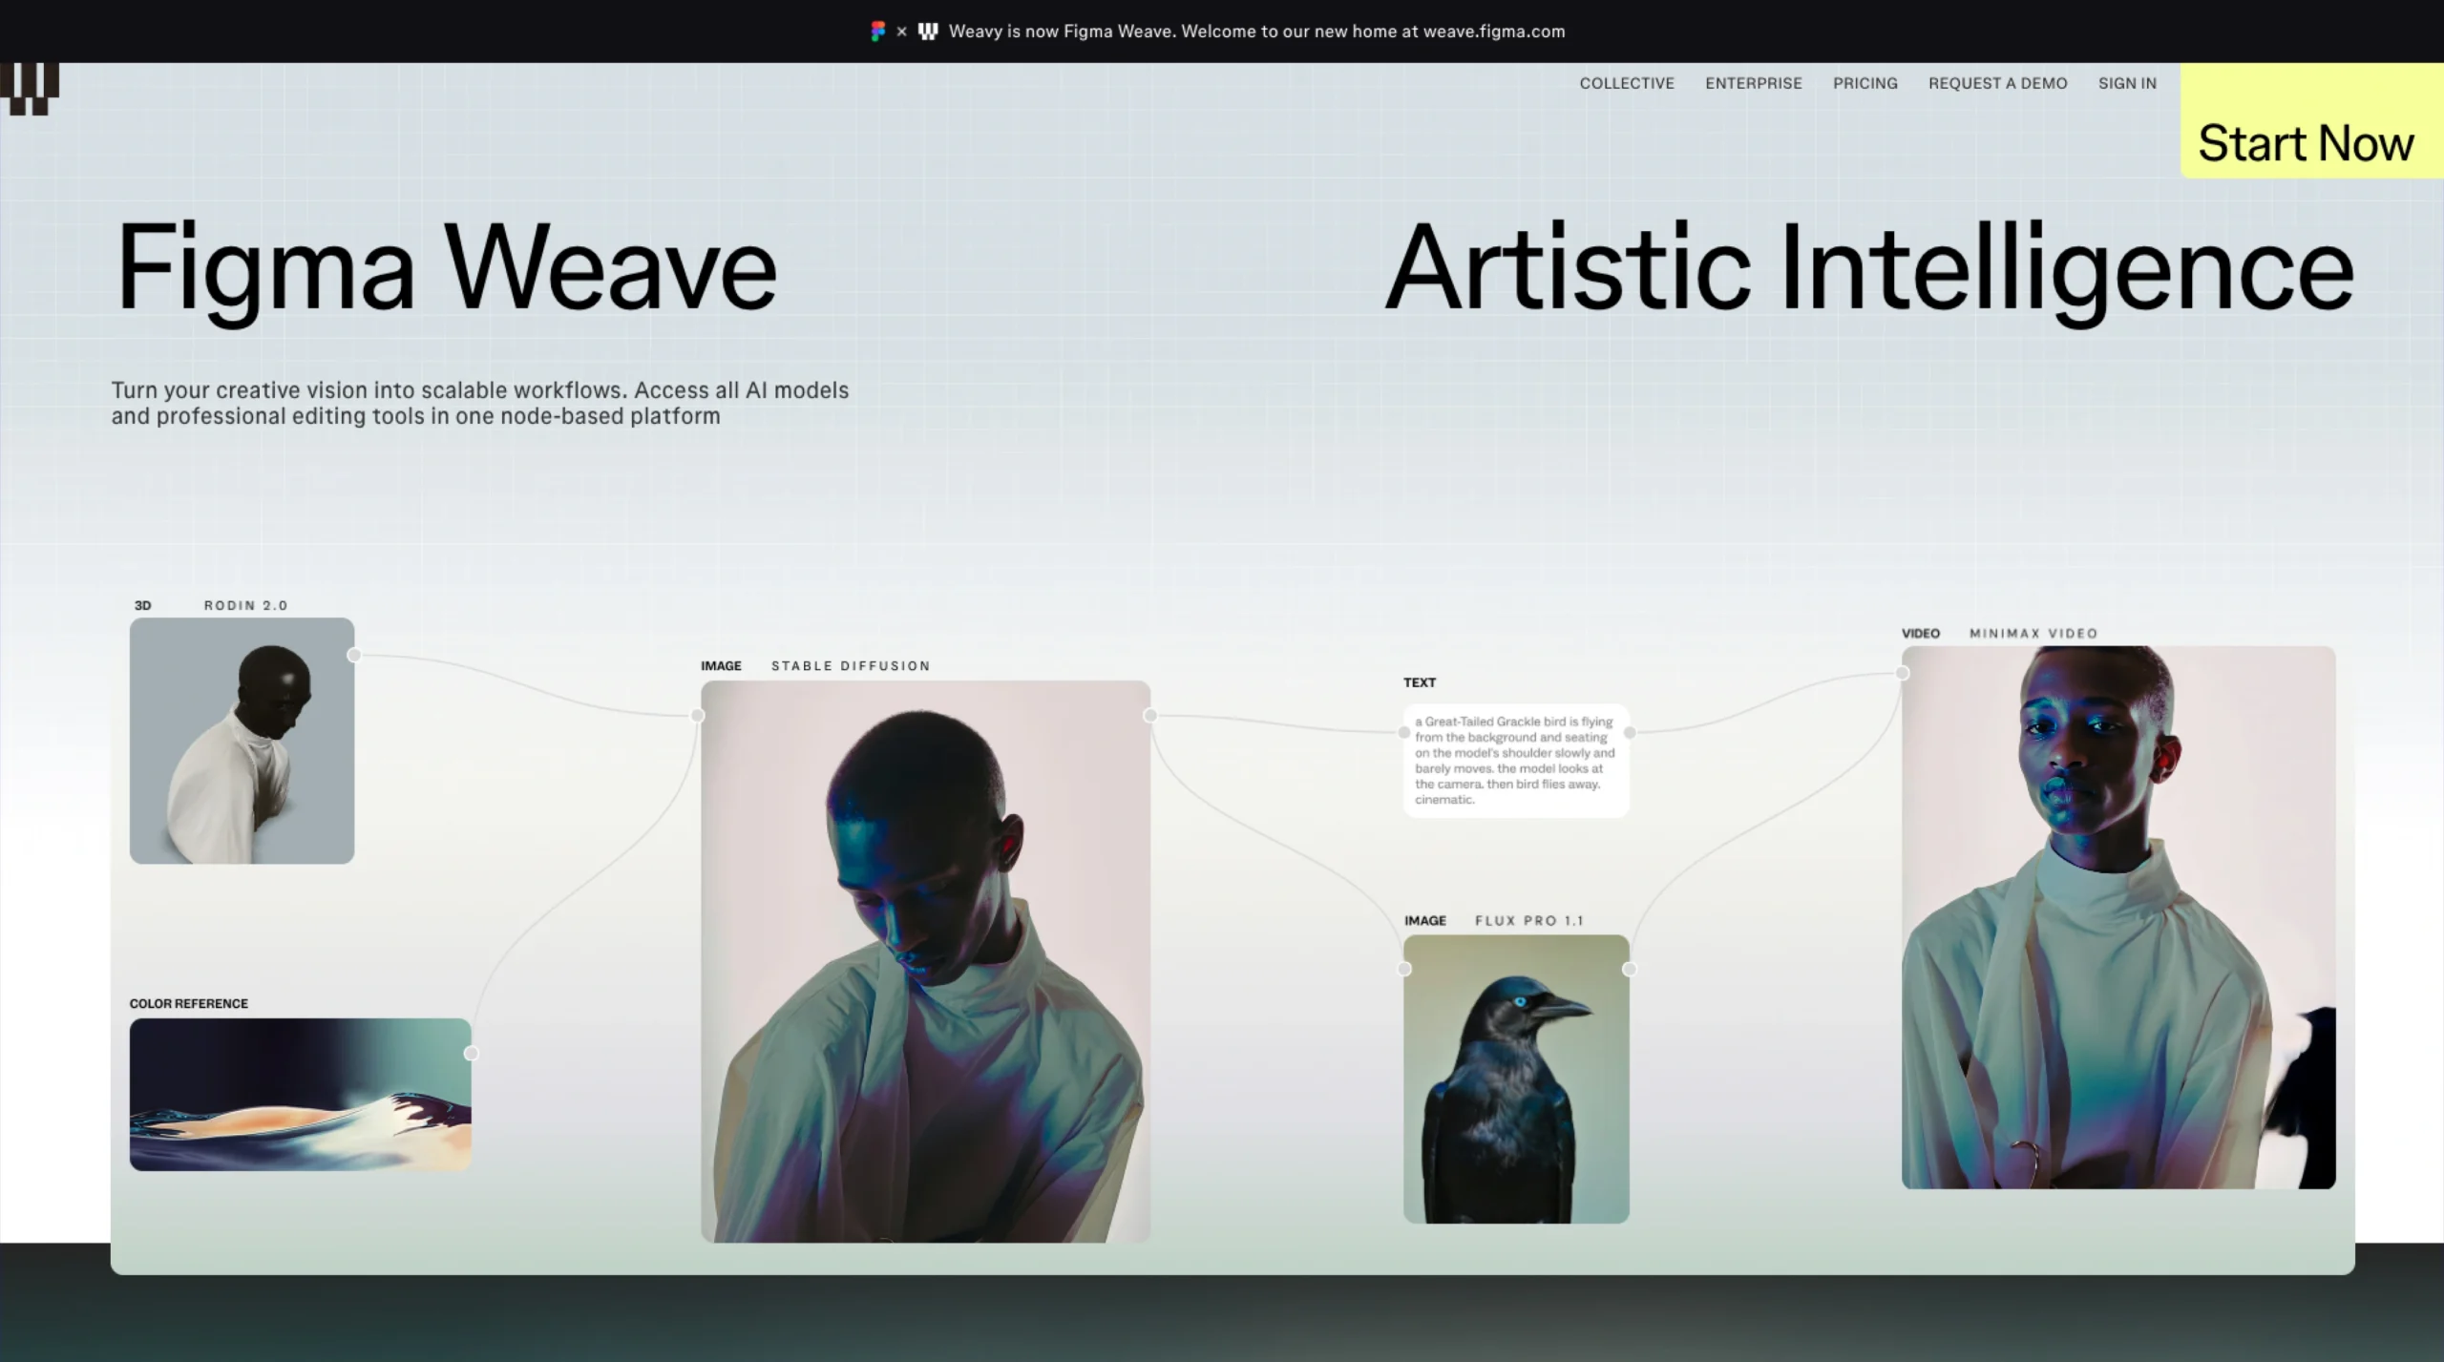This screenshot has width=2444, height=1362.
Task: Click the Weavy W icon in banner
Action: click(928, 31)
